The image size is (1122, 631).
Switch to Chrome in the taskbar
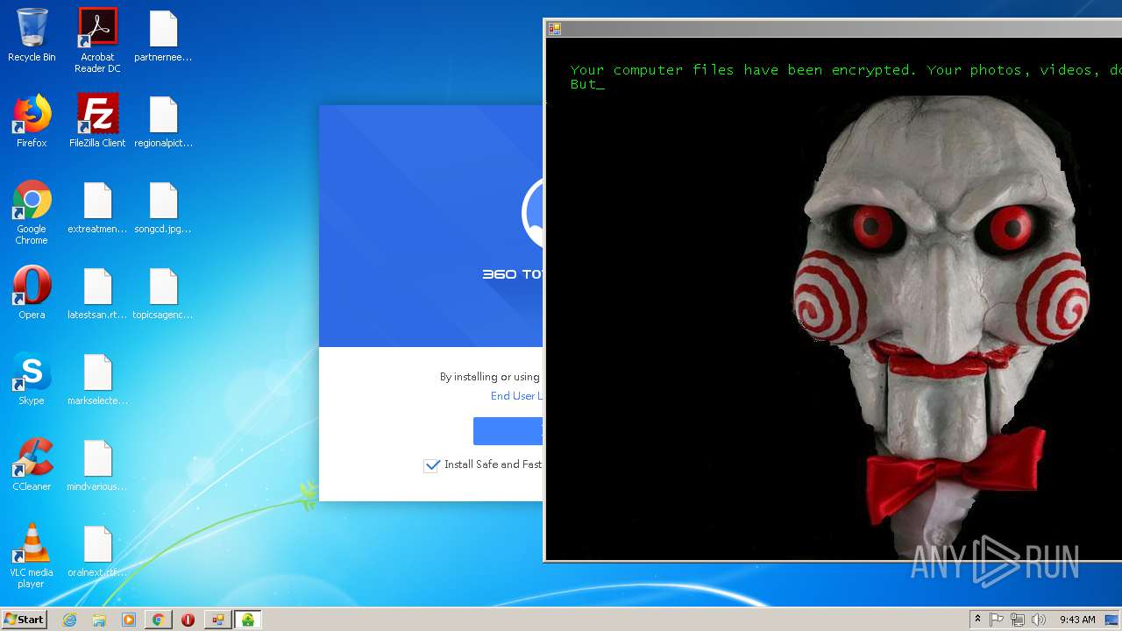coord(158,620)
